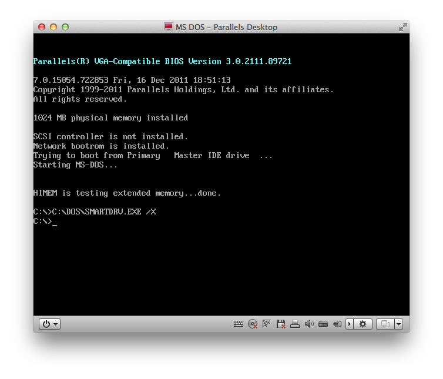Click the keyboard icon in status bar

238,324
